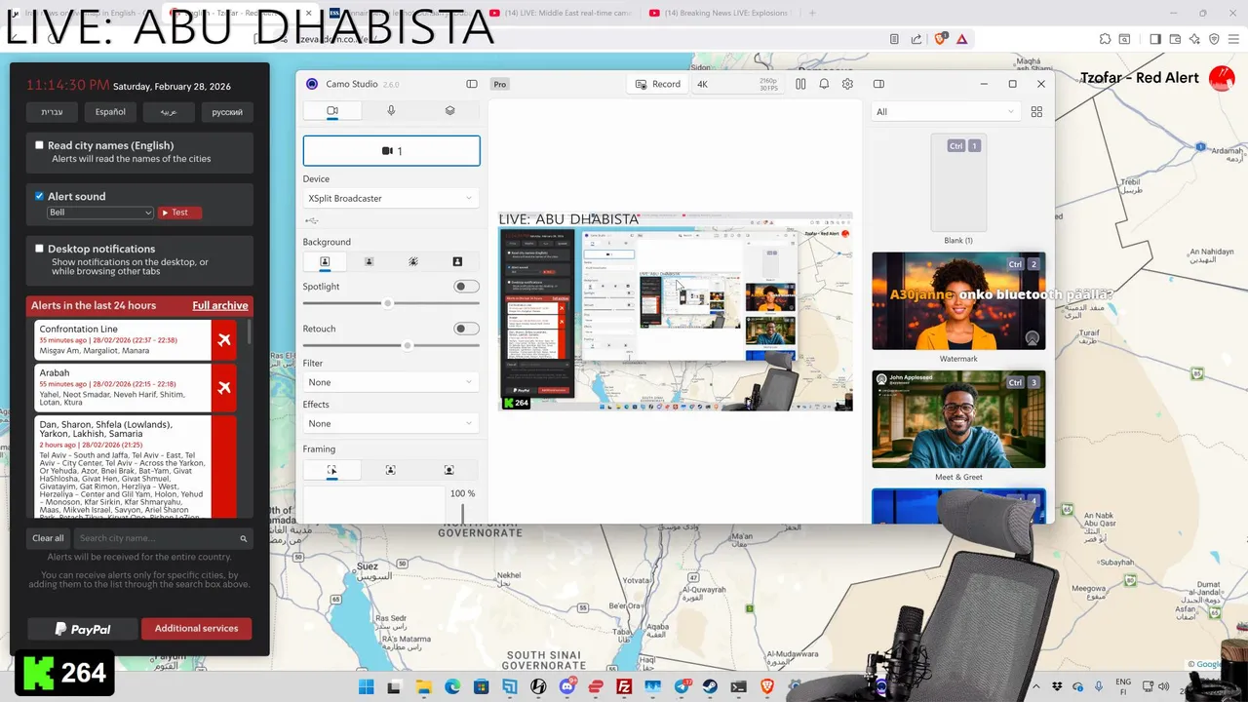The width and height of the screenshot is (1248, 702).
Task: Launch FileZilla from the taskbar
Action: coord(624,686)
